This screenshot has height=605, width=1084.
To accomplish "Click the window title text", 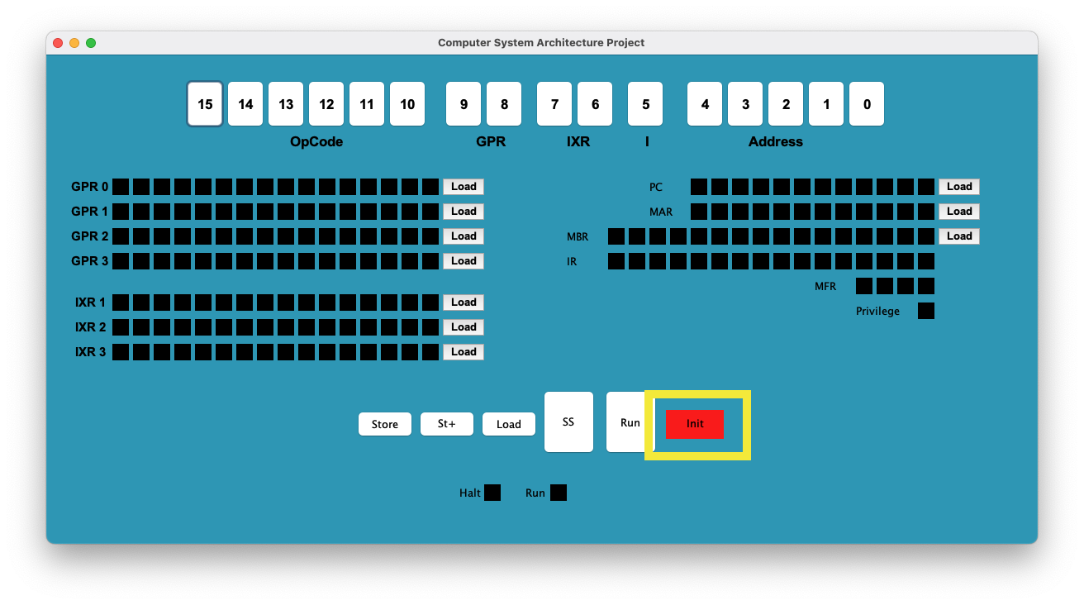I will pos(541,42).
